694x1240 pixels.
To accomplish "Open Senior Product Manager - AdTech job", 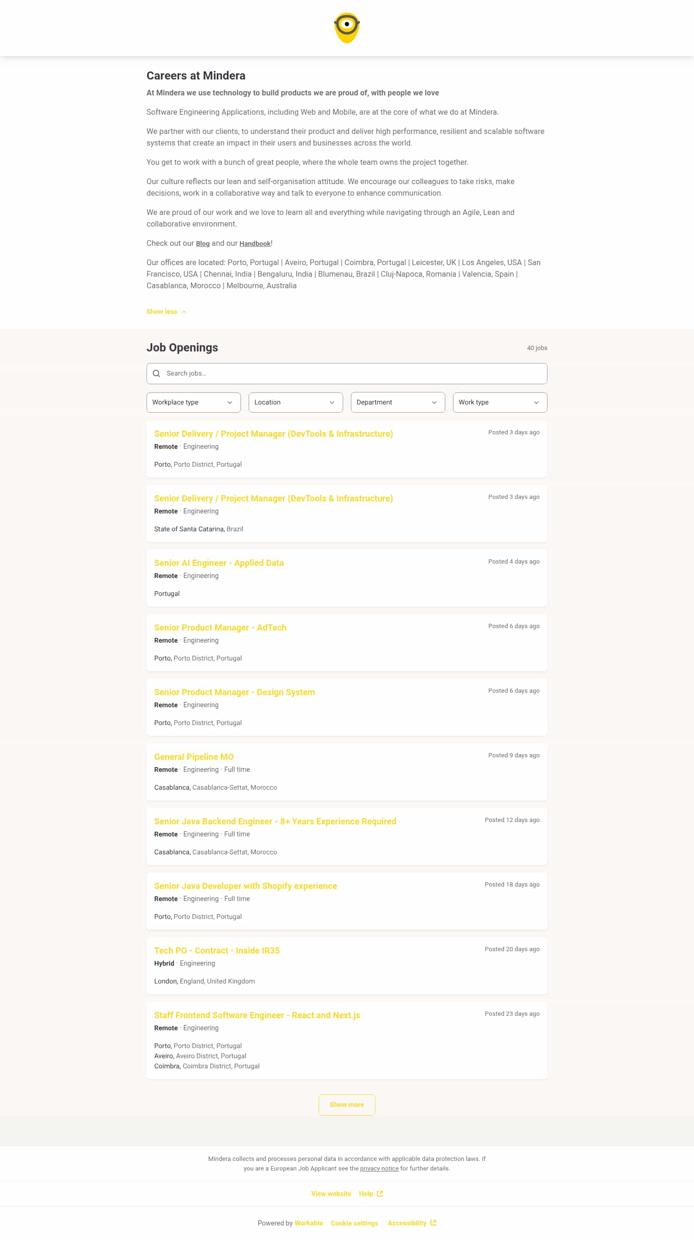I will [x=220, y=628].
